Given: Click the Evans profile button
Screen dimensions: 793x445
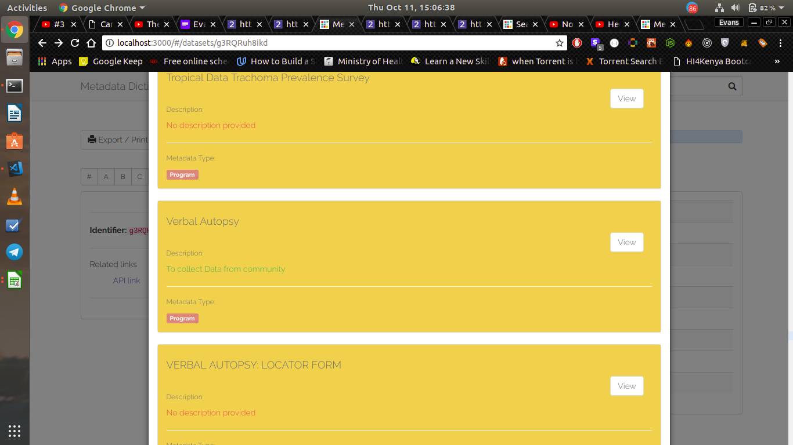Looking at the screenshot, I should pyautogui.click(x=729, y=22).
